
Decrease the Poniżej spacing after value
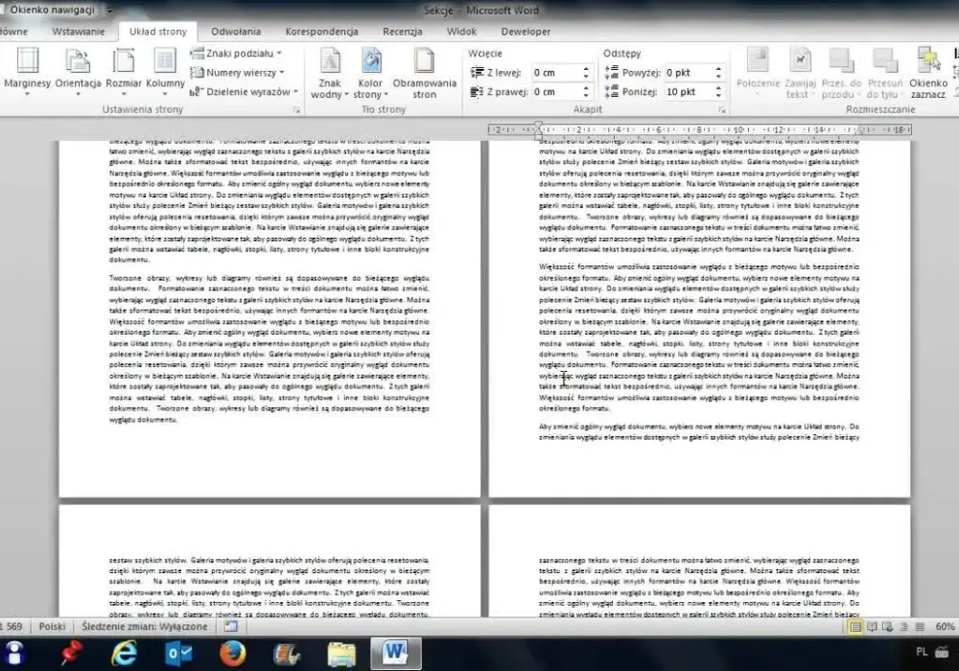718,95
